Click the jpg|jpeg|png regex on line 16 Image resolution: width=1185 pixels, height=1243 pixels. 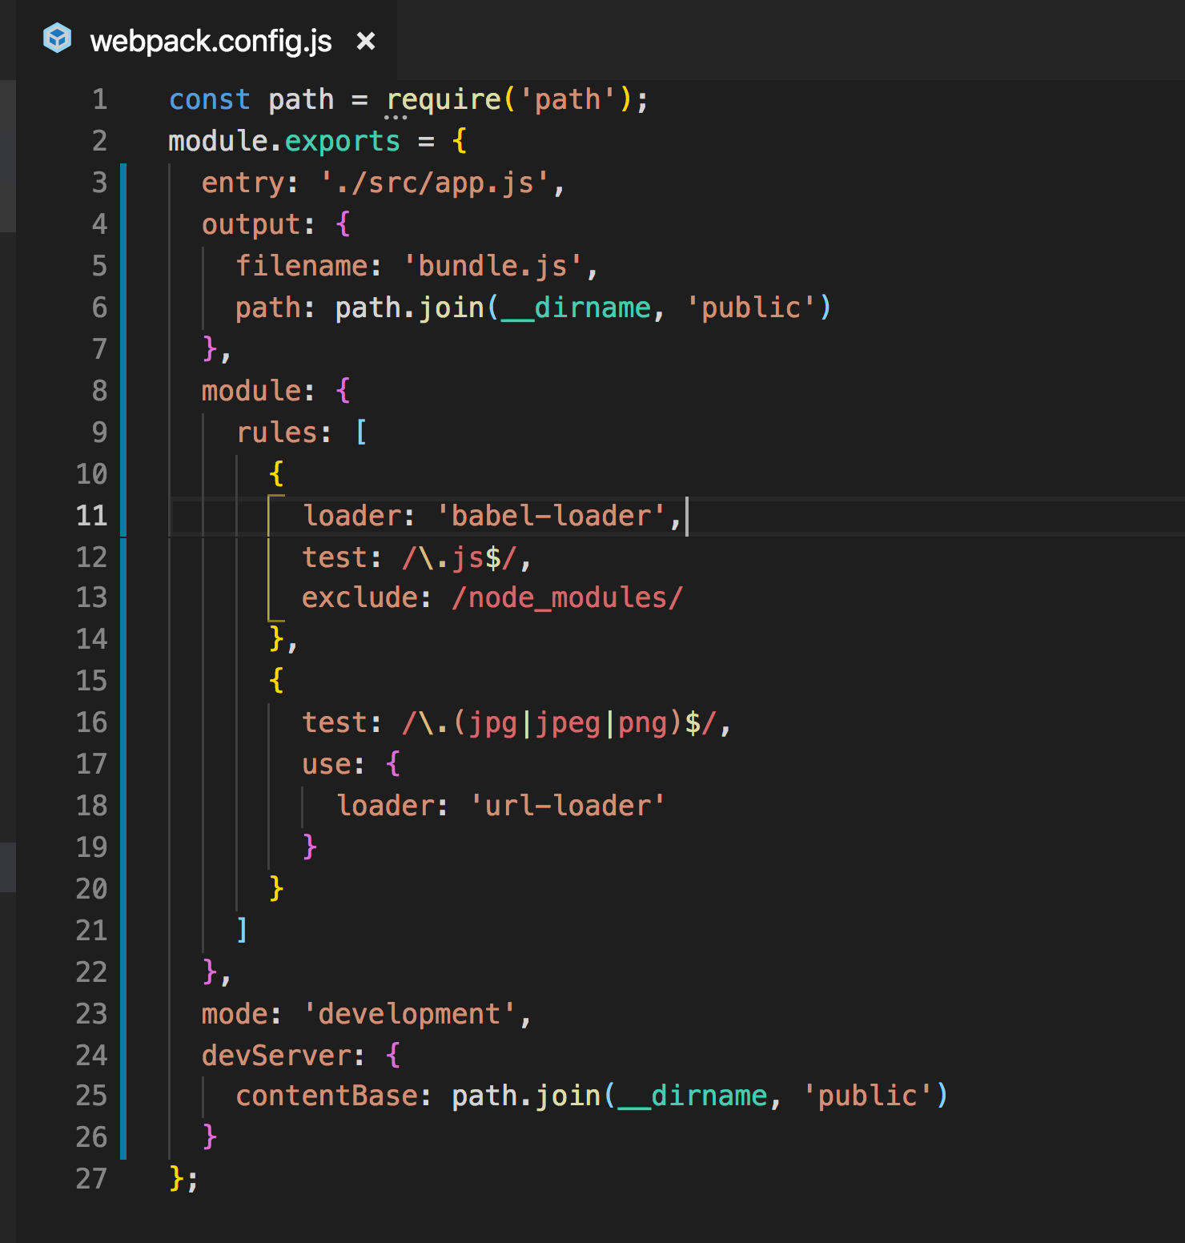tap(560, 722)
